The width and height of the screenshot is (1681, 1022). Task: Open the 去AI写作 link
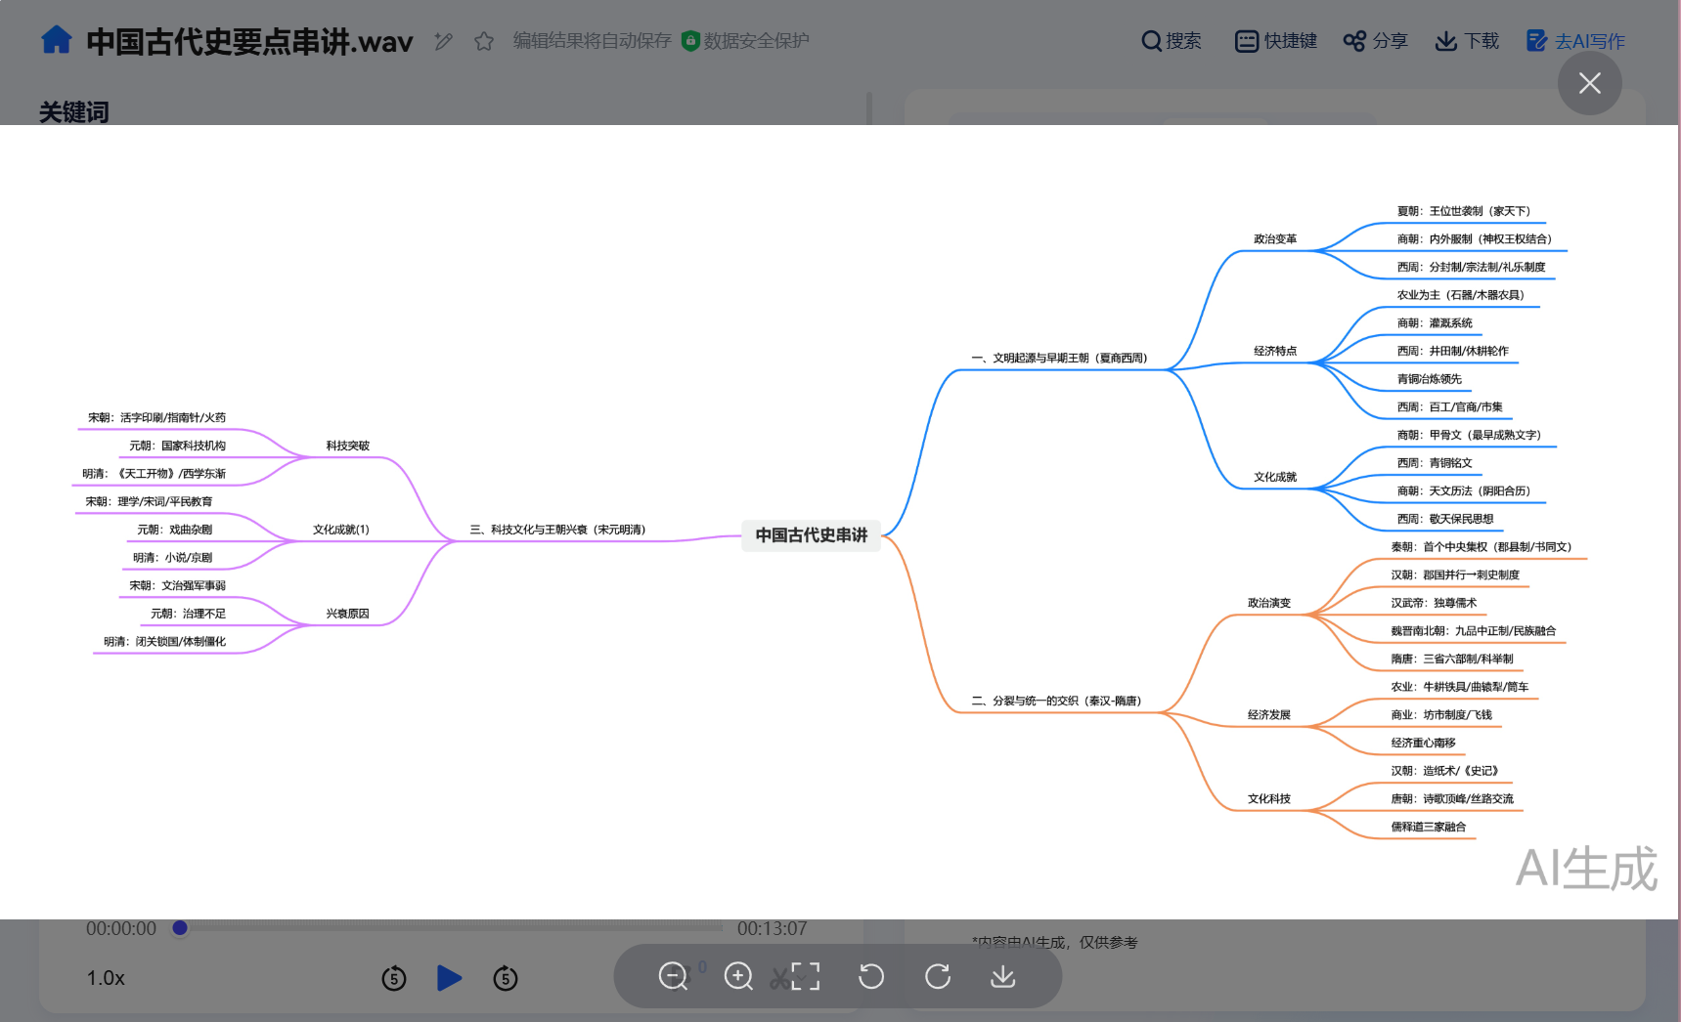click(x=1575, y=41)
